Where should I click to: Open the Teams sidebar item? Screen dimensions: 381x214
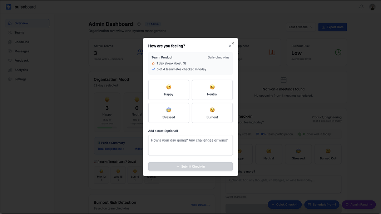click(19, 32)
